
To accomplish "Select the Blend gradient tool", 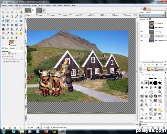I will point(12,29).
